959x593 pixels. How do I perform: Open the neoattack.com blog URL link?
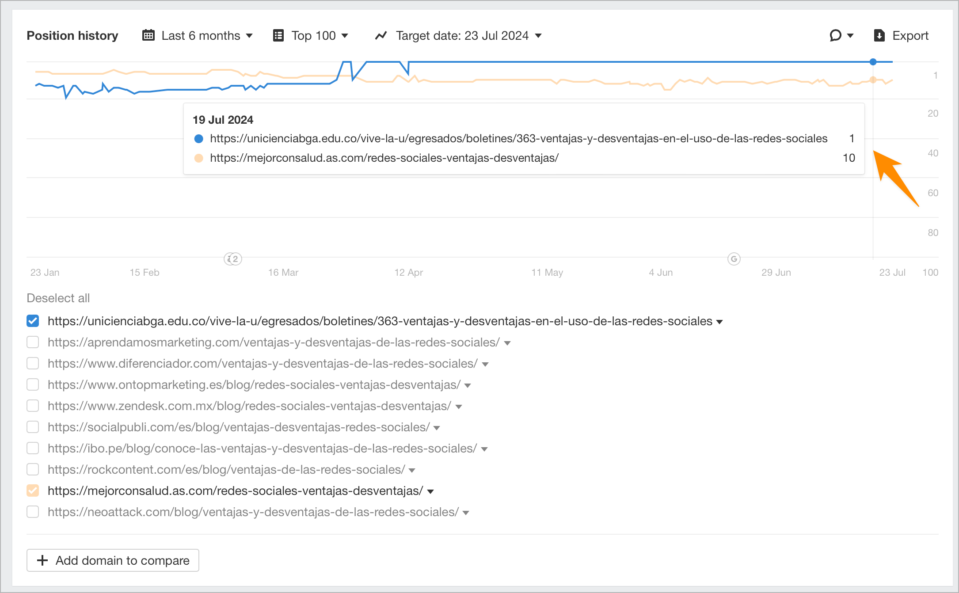[253, 512]
